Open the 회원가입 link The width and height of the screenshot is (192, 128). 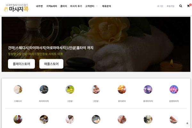(x=171, y=6)
